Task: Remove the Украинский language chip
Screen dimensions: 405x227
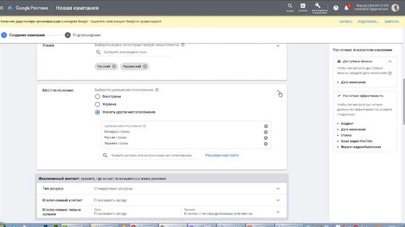Action: pyautogui.click(x=145, y=66)
